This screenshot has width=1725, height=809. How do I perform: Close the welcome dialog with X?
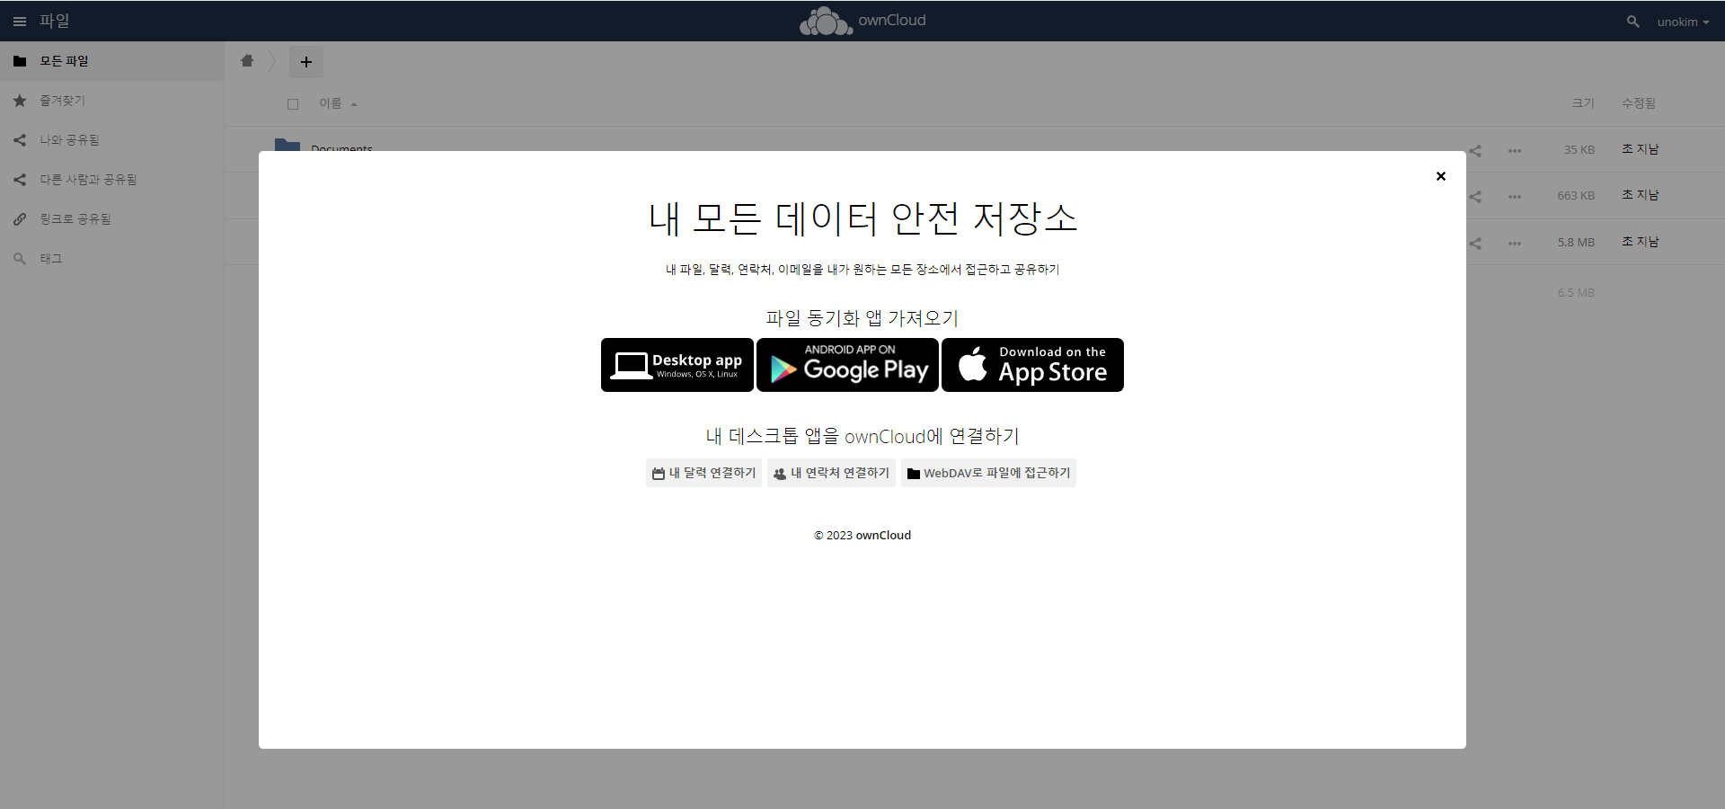coord(1440,176)
